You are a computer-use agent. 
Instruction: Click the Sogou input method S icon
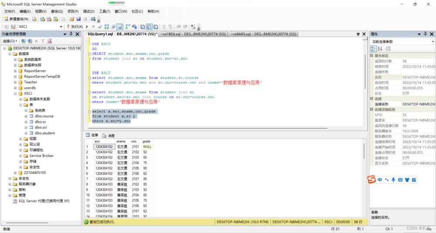tap(371, 179)
